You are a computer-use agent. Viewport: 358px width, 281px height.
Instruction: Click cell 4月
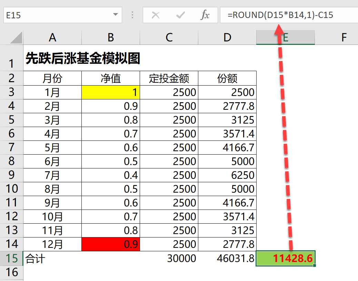pyautogui.click(x=52, y=134)
